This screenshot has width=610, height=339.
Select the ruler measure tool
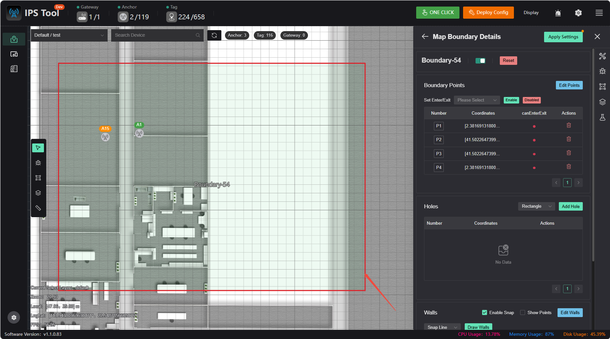[38, 208]
